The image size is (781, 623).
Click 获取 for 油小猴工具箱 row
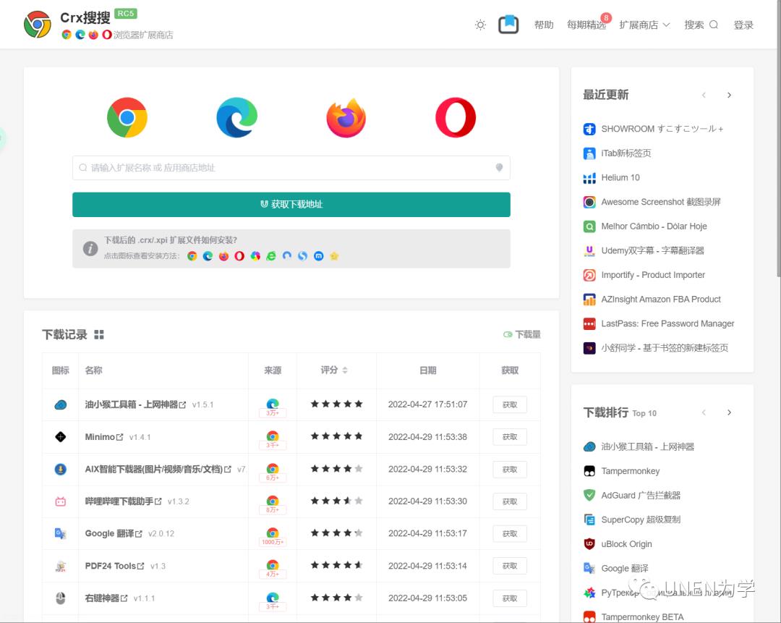[510, 404]
